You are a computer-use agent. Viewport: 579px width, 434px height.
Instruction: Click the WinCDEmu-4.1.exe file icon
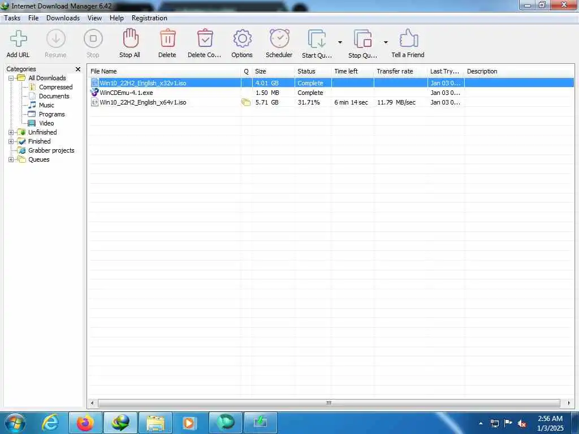94,93
